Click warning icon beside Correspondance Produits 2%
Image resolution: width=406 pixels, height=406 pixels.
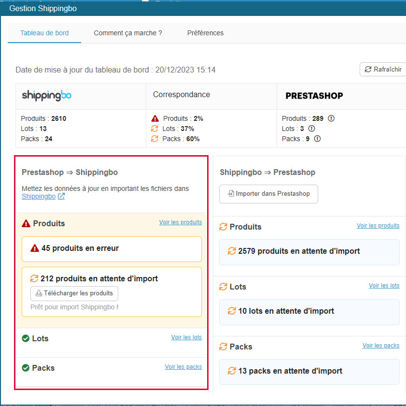point(155,118)
